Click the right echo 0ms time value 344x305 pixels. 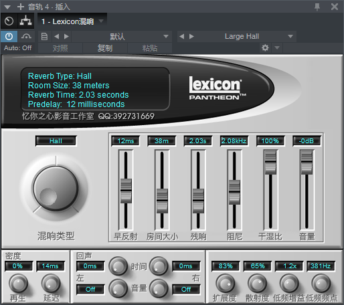coord(186,266)
